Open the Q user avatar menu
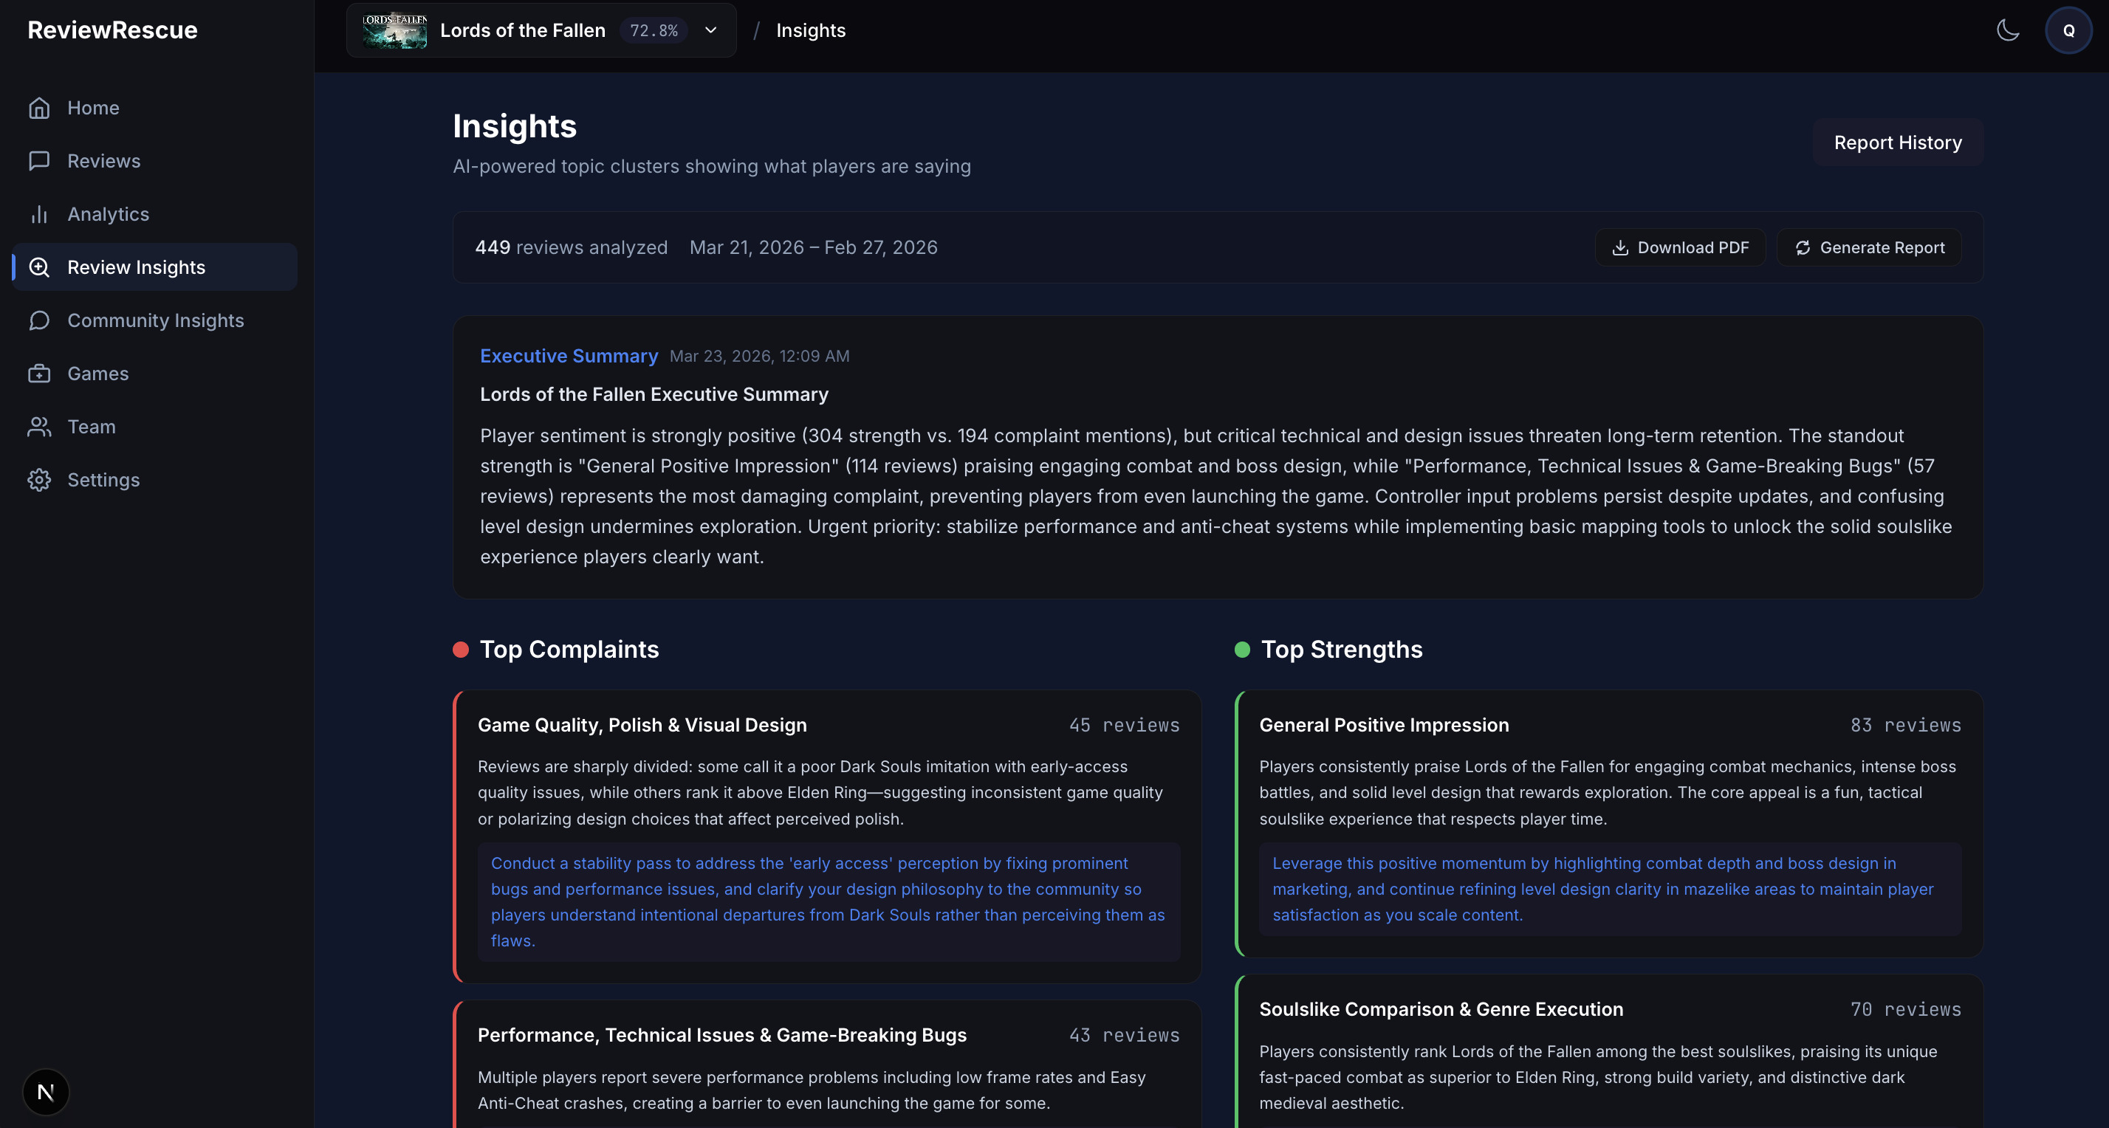The width and height of the screenshot is (2109, 1128). click(x=2069, y=30)
